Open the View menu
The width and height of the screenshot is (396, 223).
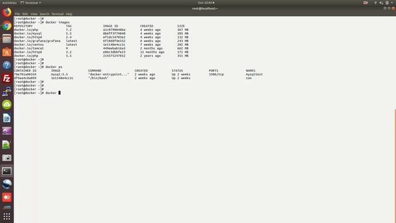[34, 14]
